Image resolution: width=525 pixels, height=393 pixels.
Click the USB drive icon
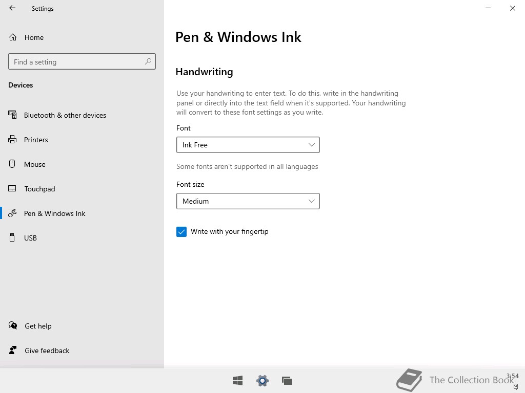point(12,237)
